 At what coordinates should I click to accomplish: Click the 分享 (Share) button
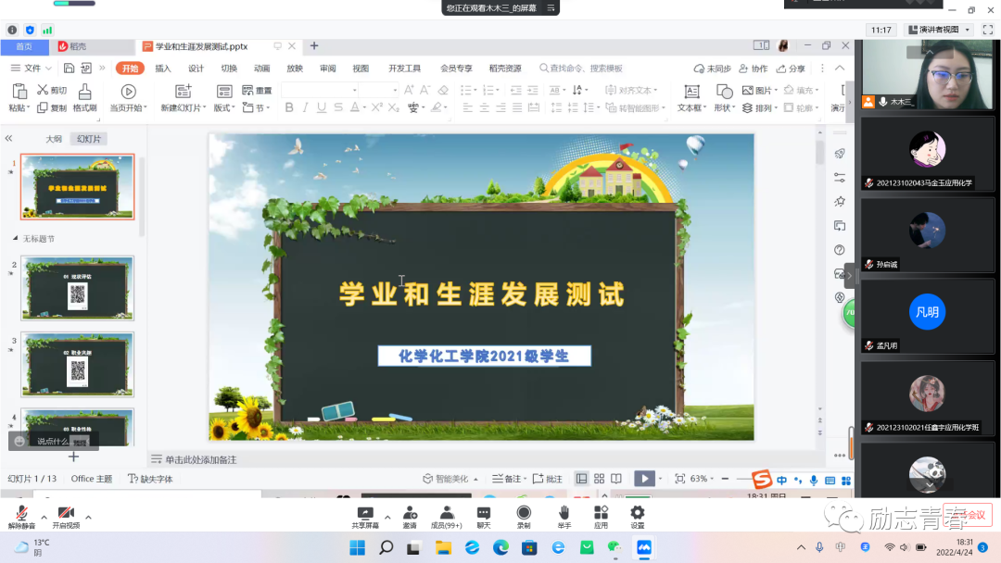[791, 69]
